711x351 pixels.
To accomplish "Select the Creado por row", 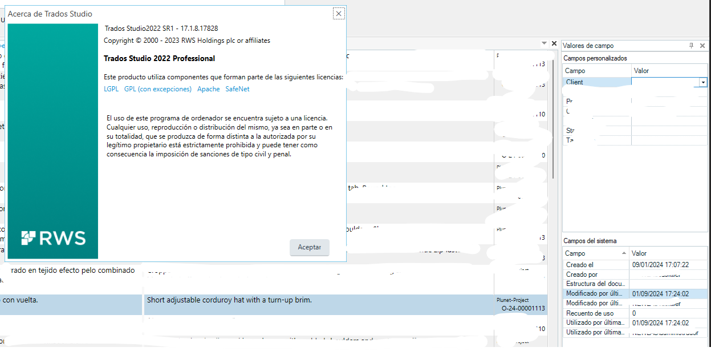I will (x=635, y=275).
